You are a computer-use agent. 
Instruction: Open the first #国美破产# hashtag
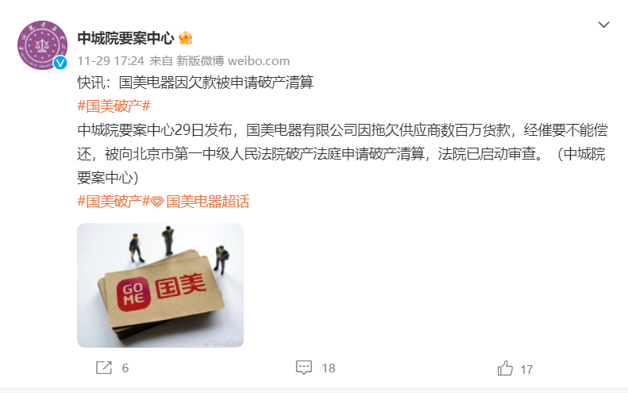[114, 106]
